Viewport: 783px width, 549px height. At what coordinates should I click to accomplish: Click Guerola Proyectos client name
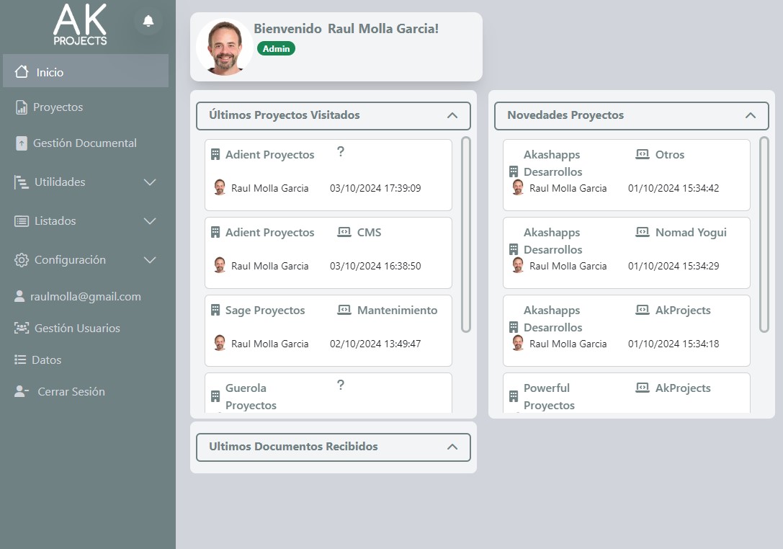251,397
